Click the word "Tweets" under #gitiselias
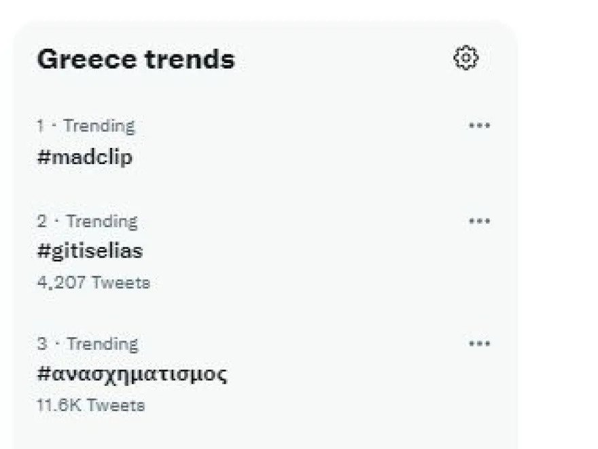The width and height of the screenshot is (598, 449). click(x=121, y=282)
